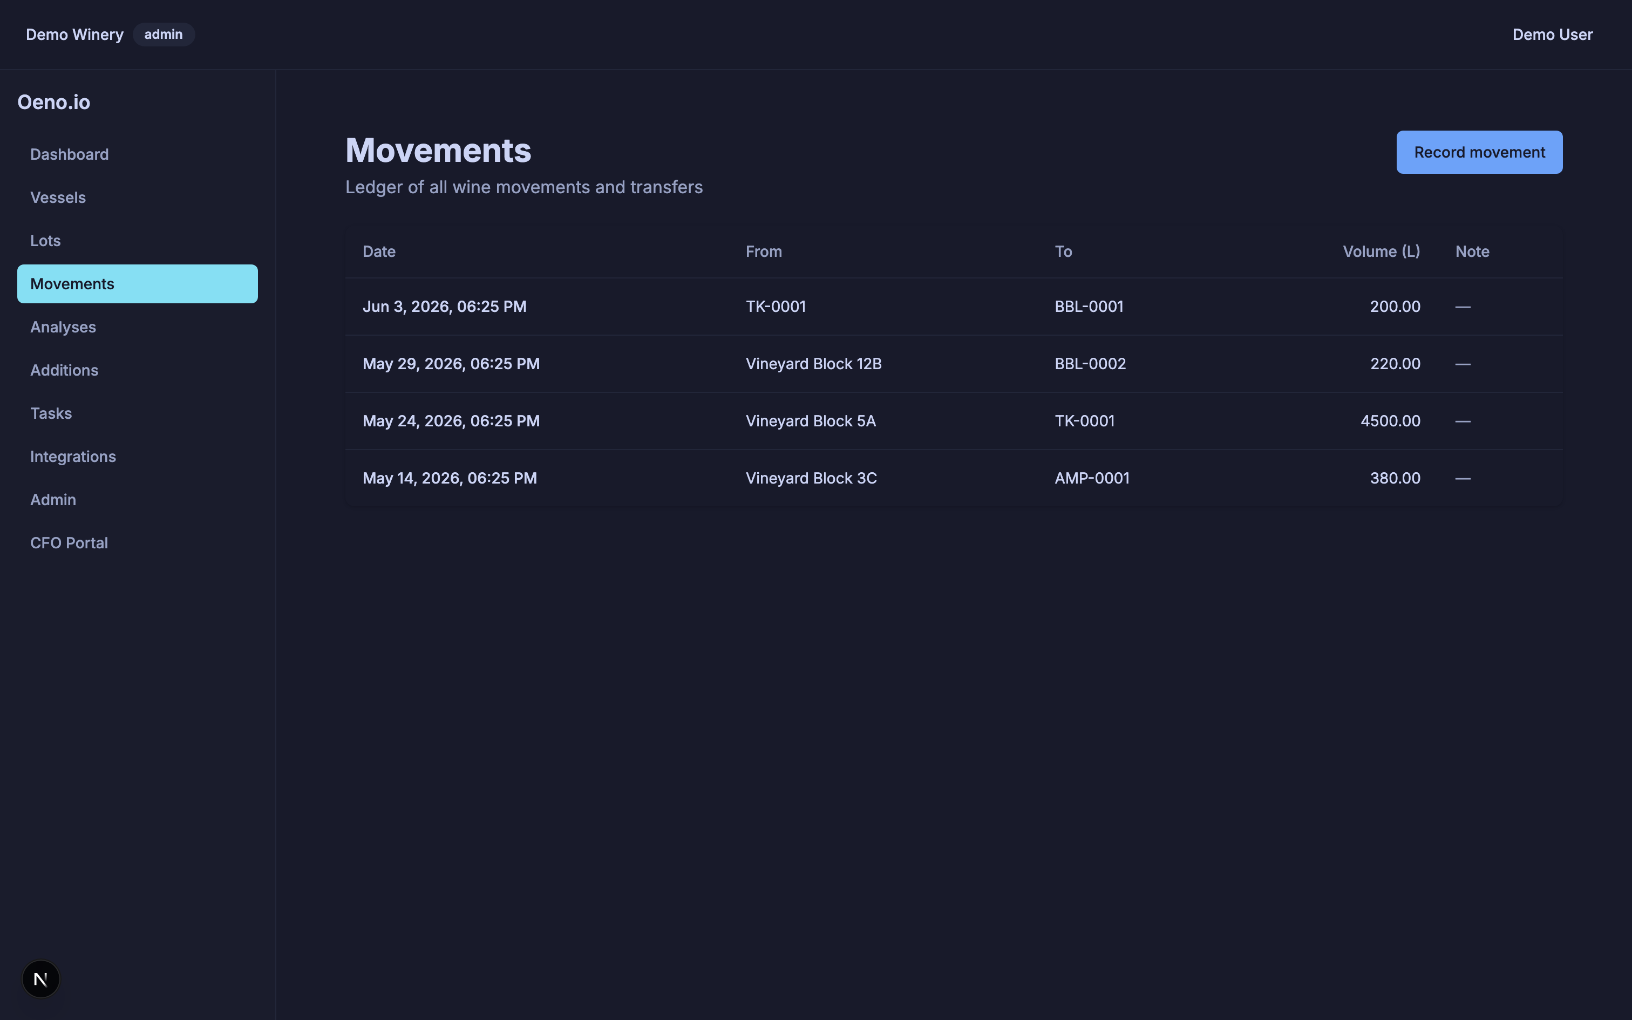Open Integrations from the sidebar

pos(137,457)
